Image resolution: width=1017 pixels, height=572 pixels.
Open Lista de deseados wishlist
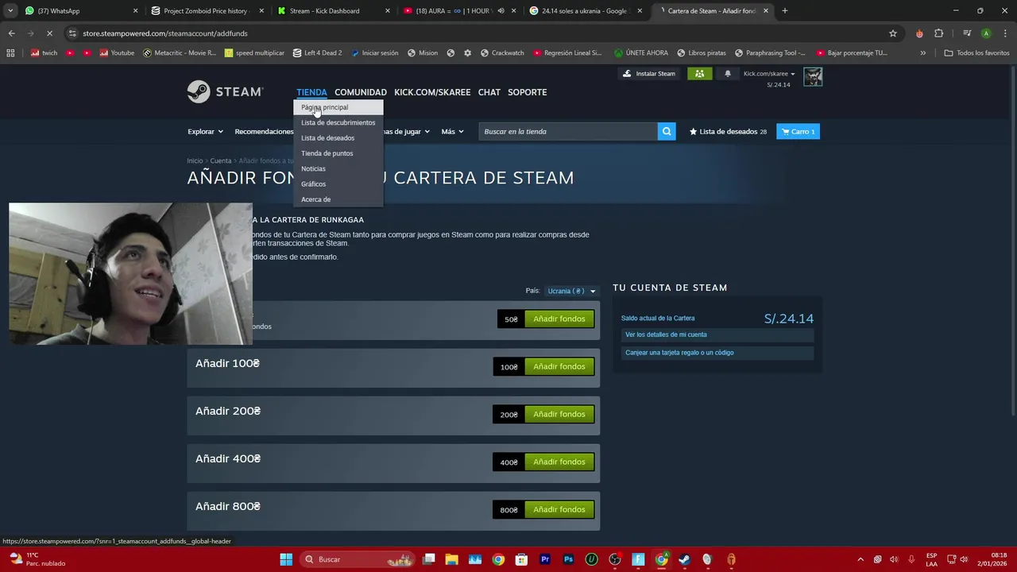tap(728, 131)
